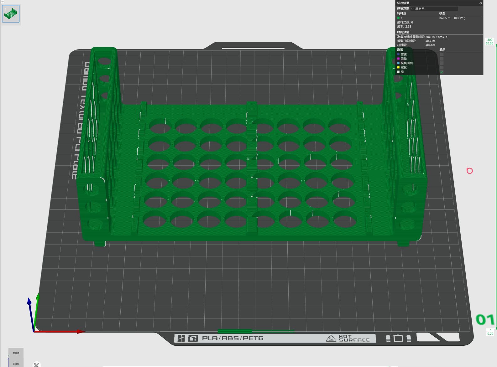This screenshot has width=497, height=367.
Task: Click the yellow 擦拭 color legend square
Action: 398,68
